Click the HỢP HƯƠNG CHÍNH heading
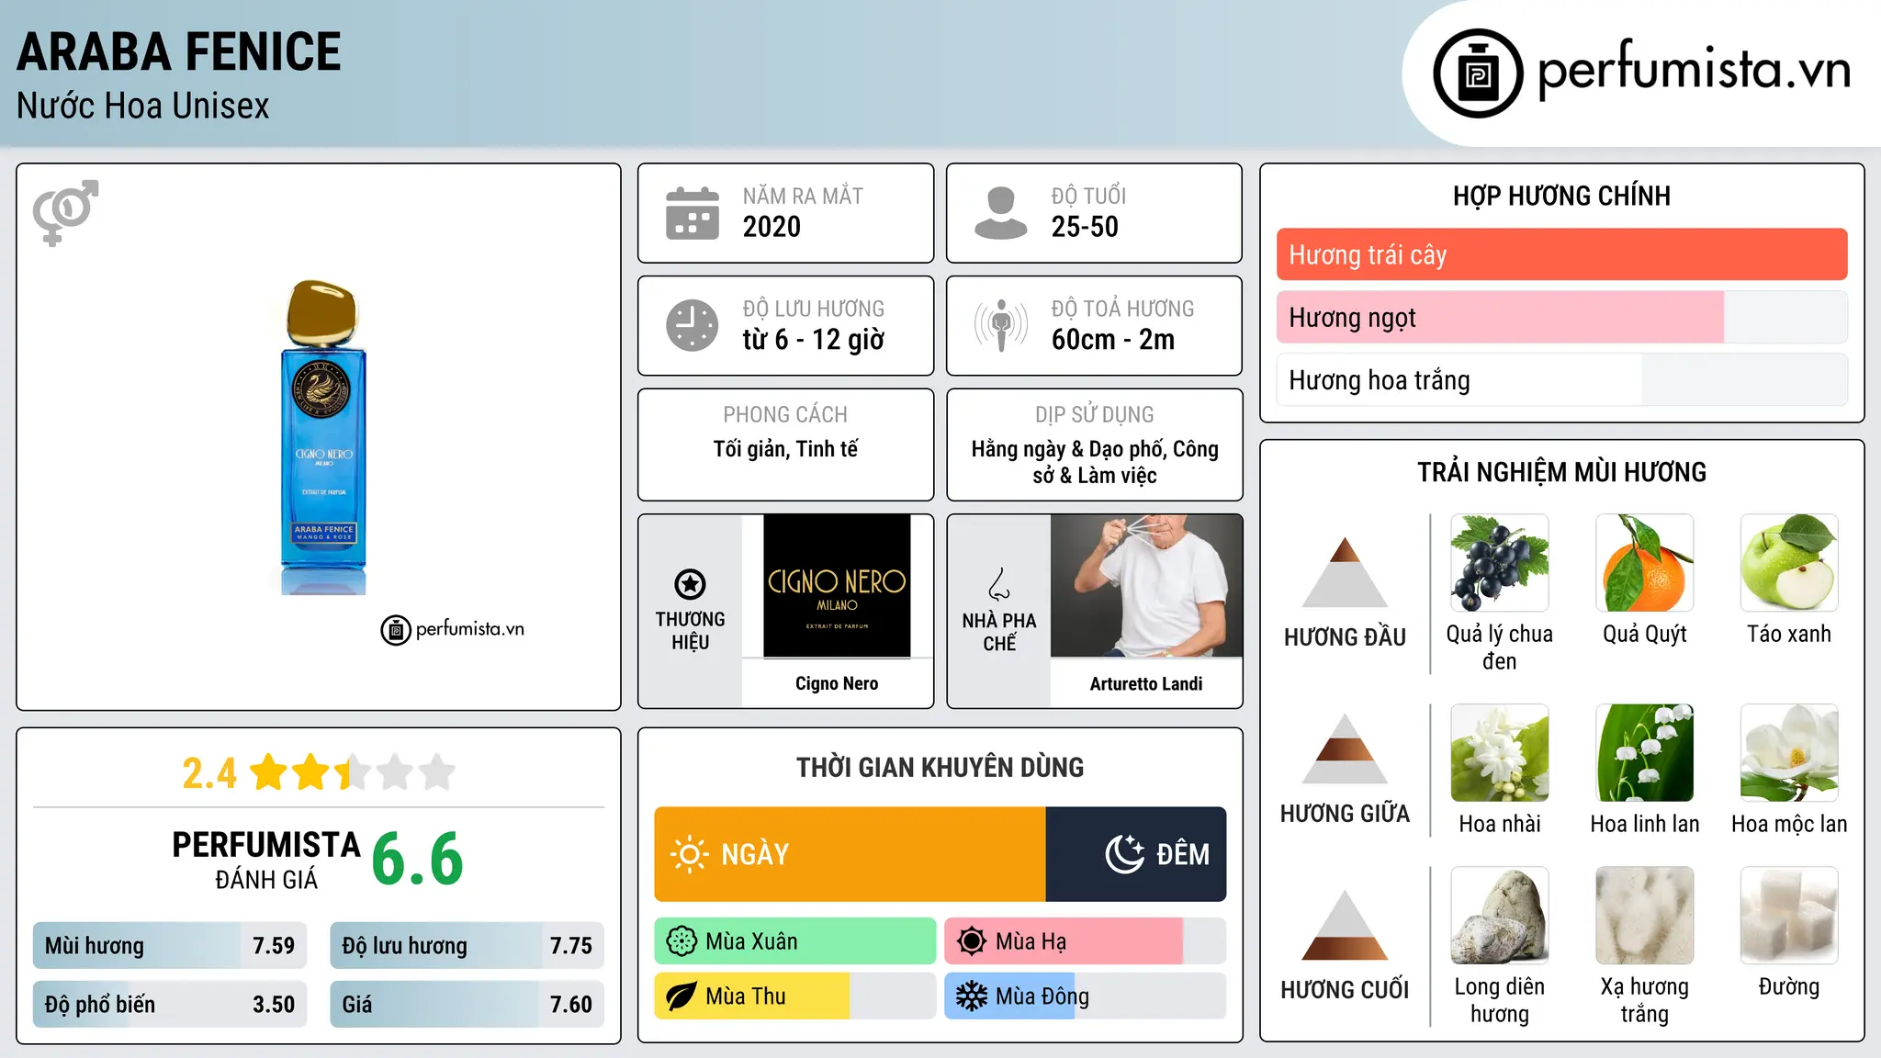Viewport: 1881px width, 1058px height. pos(1561,196)
